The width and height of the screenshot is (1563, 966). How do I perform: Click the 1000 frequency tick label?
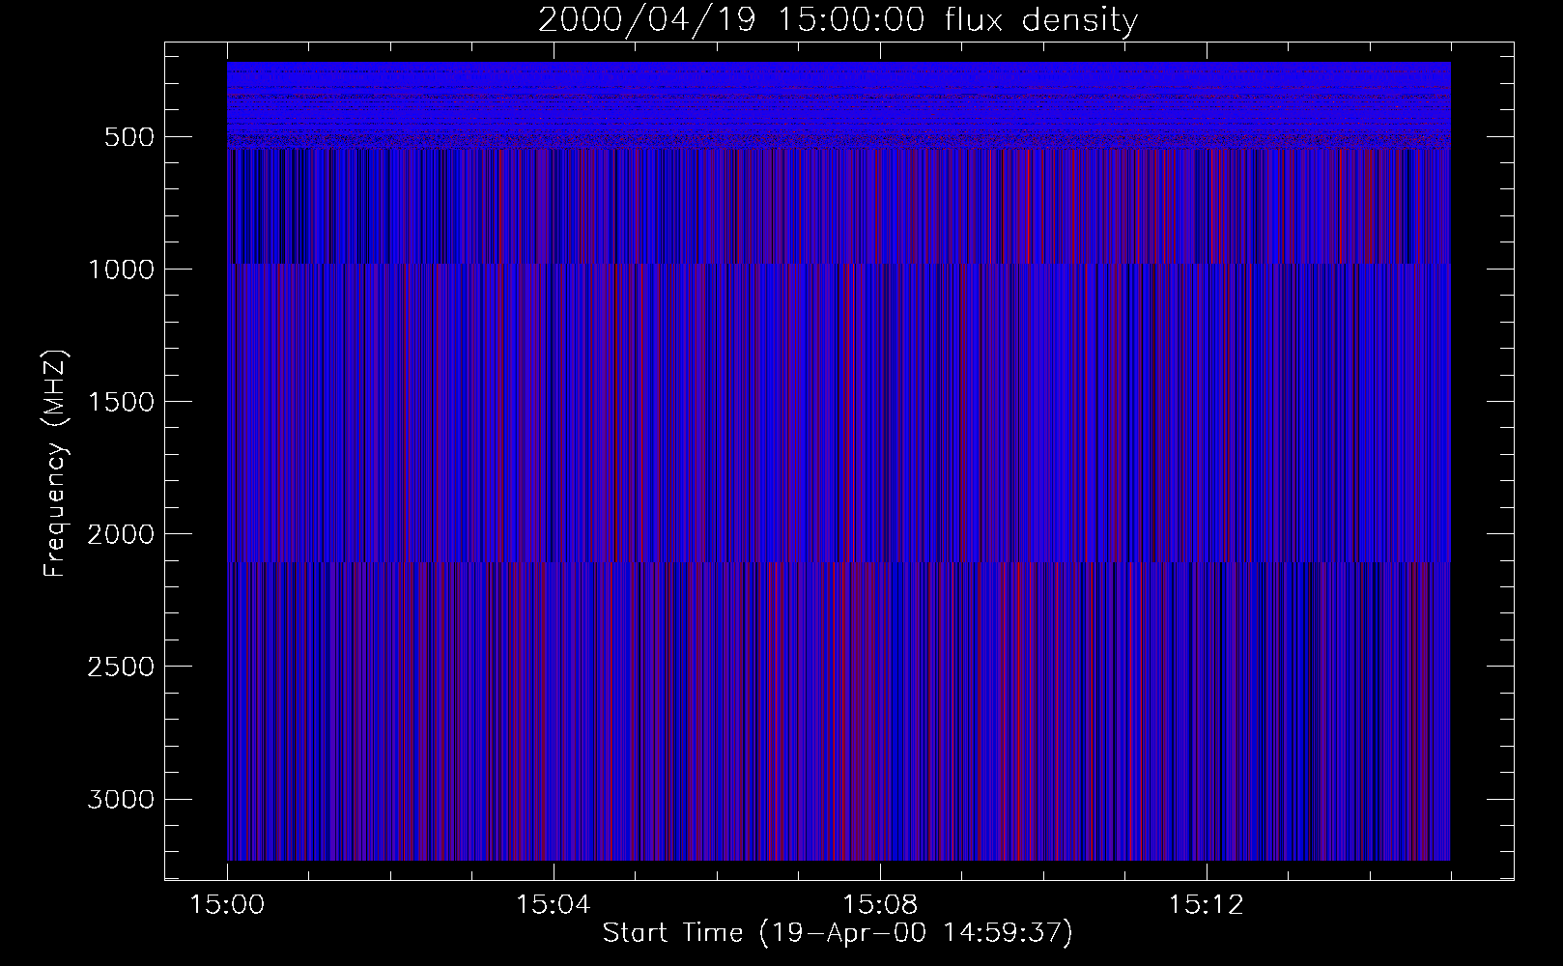click(x=121, y=270)
